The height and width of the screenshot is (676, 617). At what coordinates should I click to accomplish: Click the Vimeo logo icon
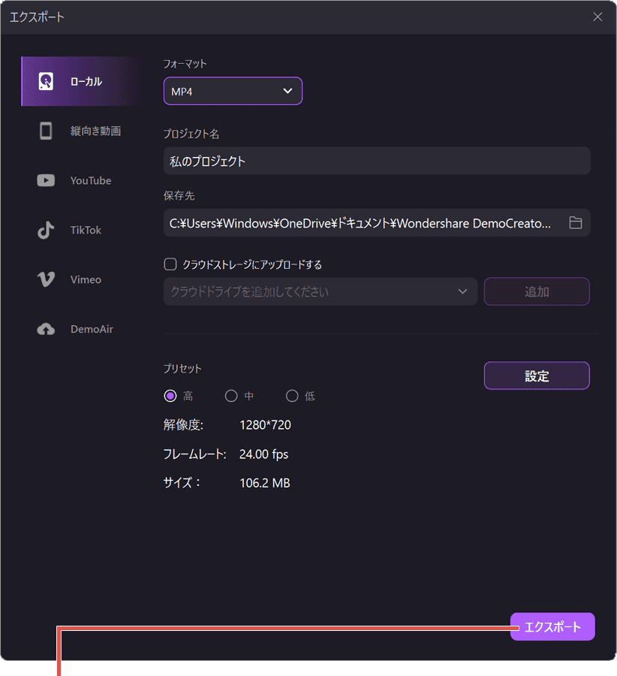point(46,279)
